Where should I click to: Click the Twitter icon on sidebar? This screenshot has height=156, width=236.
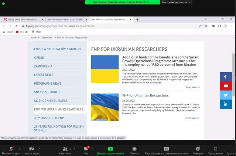coord(226,95)
